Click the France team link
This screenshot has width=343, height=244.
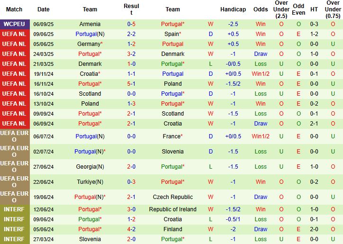[172, 136]
